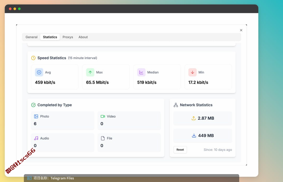The image size is (283, 182).
Task: Click the 'Audio' label
Action: [x=45, y=138]
